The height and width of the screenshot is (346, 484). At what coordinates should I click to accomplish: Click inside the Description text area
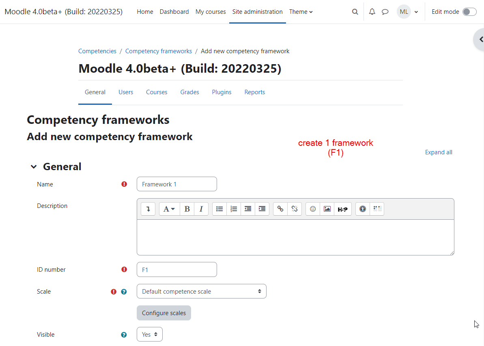pyautogui.click(x=295, y=237)
